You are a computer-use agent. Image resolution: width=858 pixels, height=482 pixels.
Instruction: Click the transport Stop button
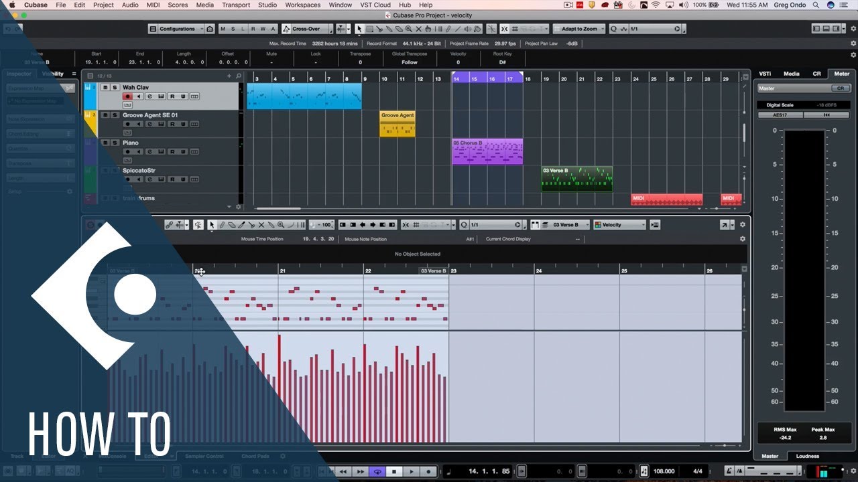pyautogui.click(x=395, y=471)
